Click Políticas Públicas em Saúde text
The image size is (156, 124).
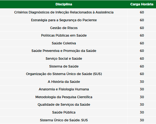64,36
